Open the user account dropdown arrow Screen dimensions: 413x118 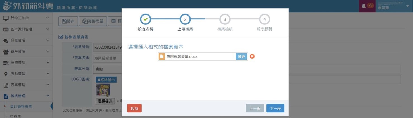click(407, 6)
